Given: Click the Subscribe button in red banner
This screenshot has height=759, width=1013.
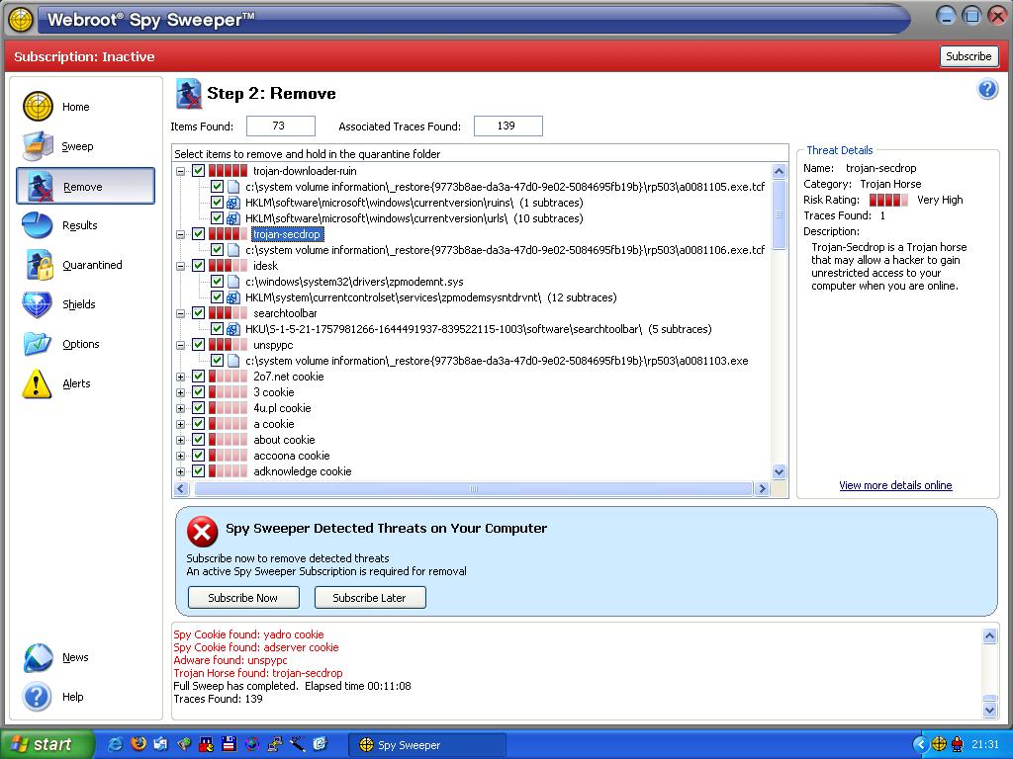Looking at the screenshot, I should [x=968, y=56].
